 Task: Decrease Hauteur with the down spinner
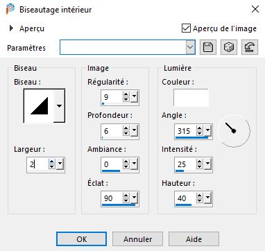(x=199, y=200)
